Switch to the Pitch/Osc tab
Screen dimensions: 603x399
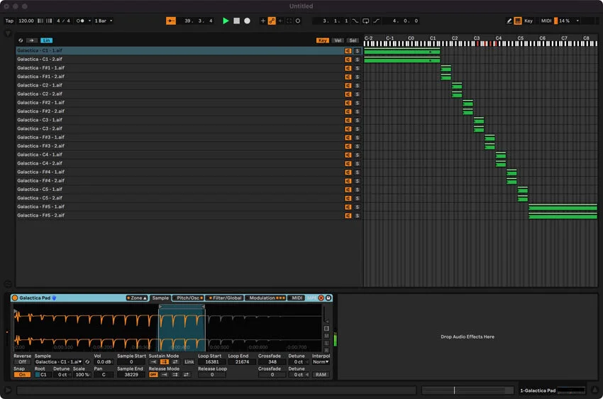(188, 297)
